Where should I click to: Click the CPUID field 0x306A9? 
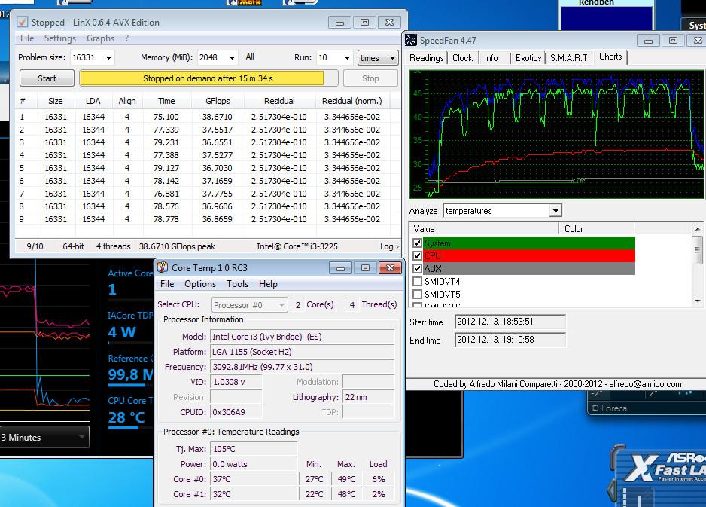(x=236, y=412)
